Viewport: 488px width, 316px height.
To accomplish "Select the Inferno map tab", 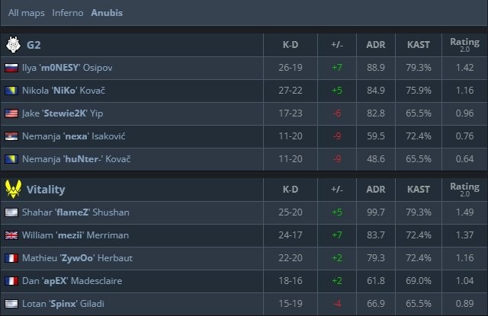I will click(x=68, y=13).
